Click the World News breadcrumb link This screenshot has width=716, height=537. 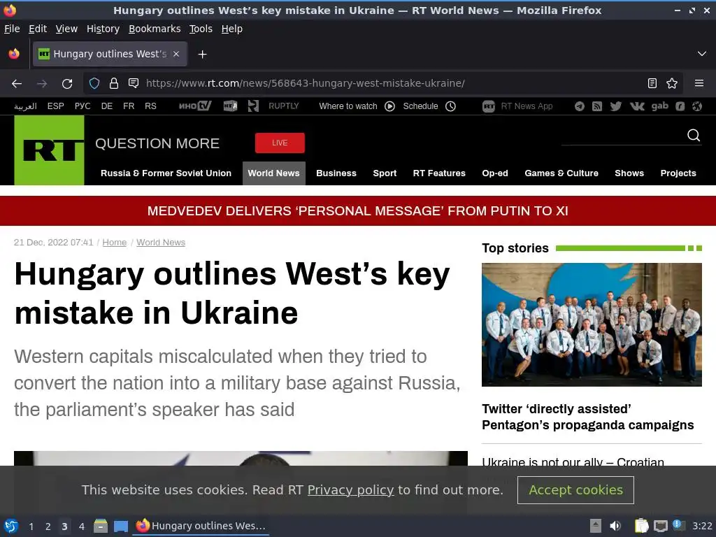click(161, 243)
